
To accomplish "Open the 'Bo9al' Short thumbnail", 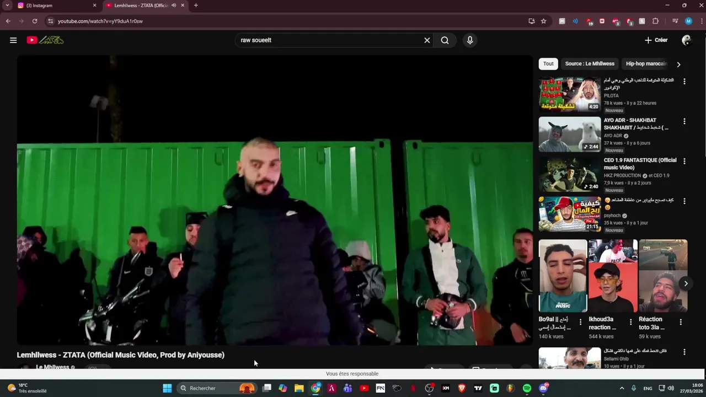I will pos(563,276).
